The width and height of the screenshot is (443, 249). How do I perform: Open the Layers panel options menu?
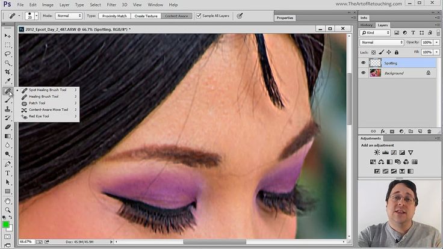(438, 25)
